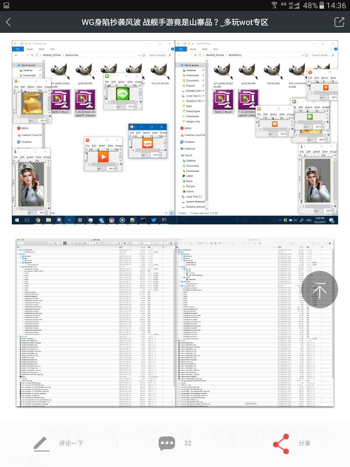Image resolution: width=350 pixels, height=467 pixels.
Task: Click OneDrive in WoWsBlitz navigation pane
Action: (x=187, y=149)
